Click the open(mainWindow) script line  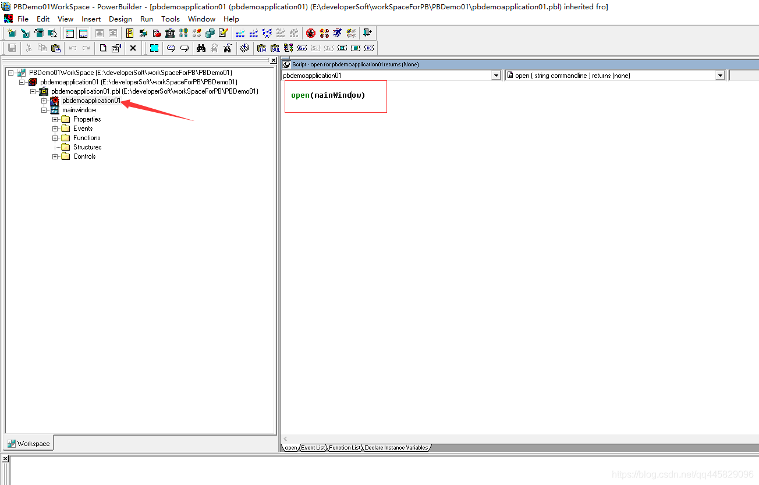(x=328, y=95)
